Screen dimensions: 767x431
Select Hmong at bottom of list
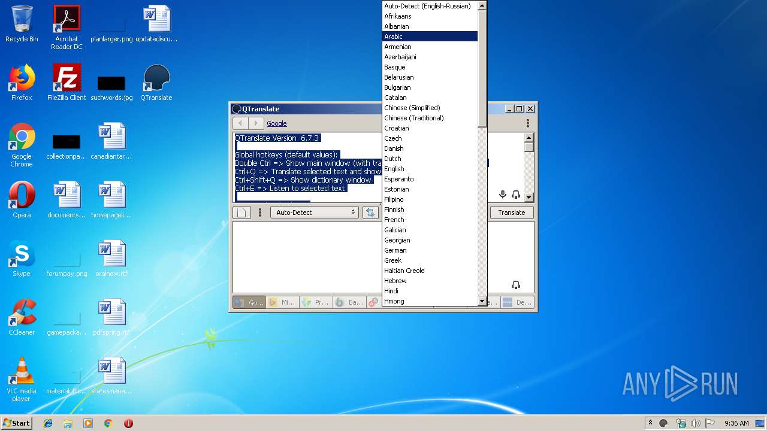[430, 301]
